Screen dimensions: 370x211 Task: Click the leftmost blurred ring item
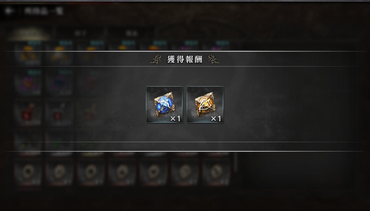[28, 172]
